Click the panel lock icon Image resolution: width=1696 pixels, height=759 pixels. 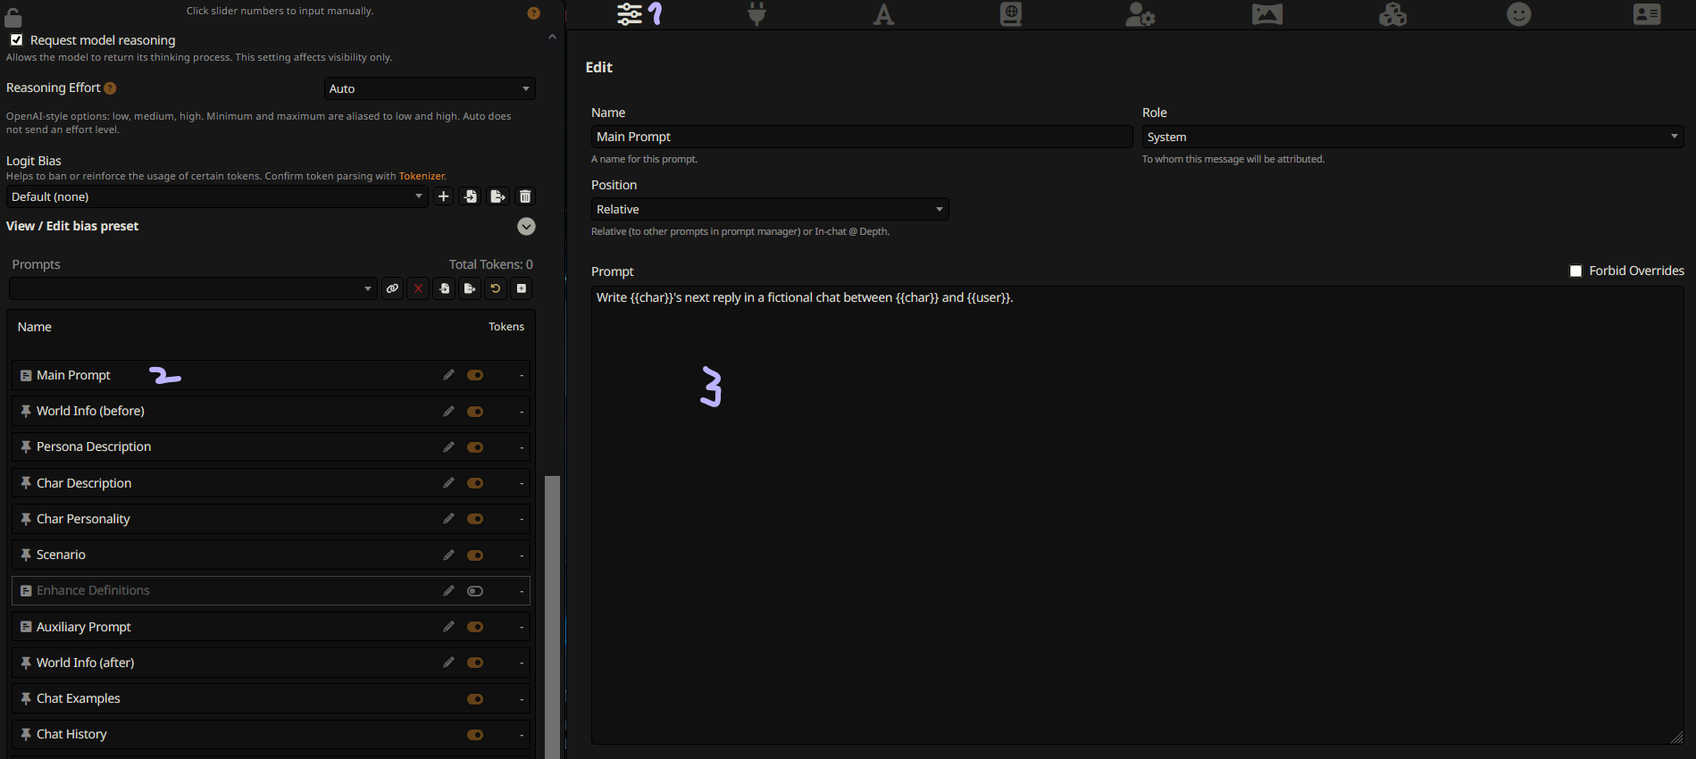(x=13, y=16)
